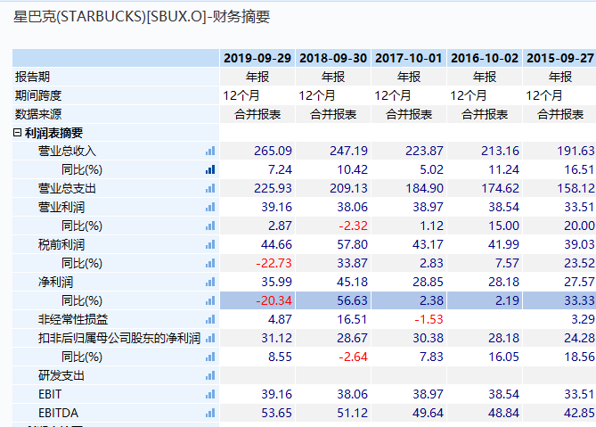Image resolution: width=596 pixels, height=427 pixels.
Task: Select the EBIT row label
Action: pos(50,394)
